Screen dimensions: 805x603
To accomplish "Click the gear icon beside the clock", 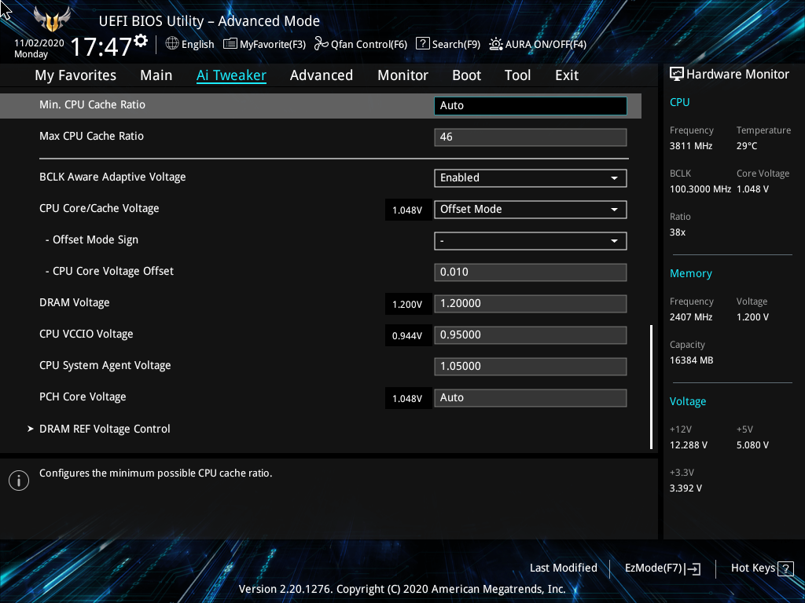I will [141, 41].
